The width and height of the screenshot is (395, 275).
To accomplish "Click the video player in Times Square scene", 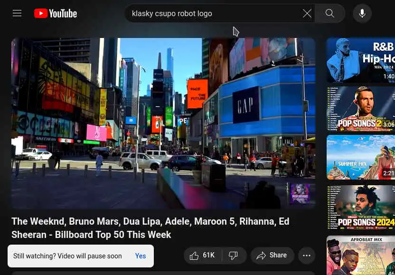I will (163, 123).
